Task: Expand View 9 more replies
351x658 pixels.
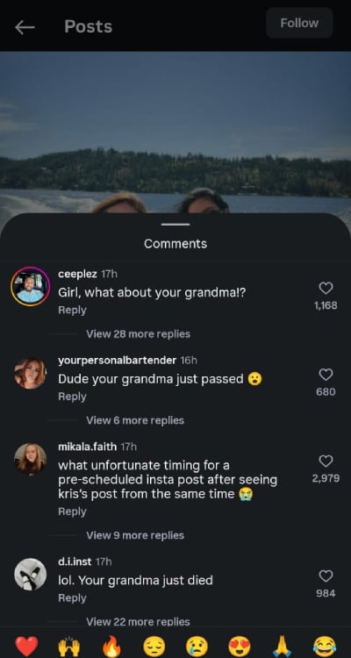Action: 135,535
